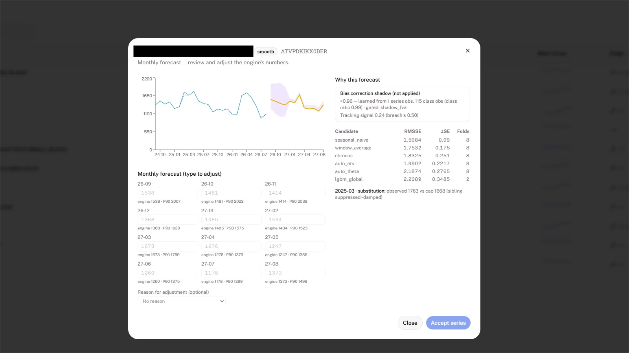Click the Folds column header

[x=463, y=131]
